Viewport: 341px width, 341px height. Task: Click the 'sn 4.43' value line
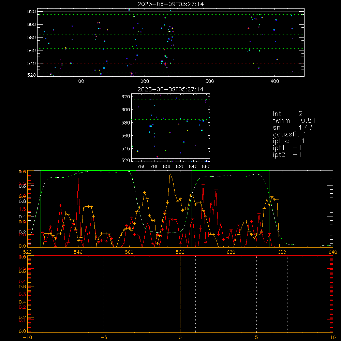tap(293, 127)
